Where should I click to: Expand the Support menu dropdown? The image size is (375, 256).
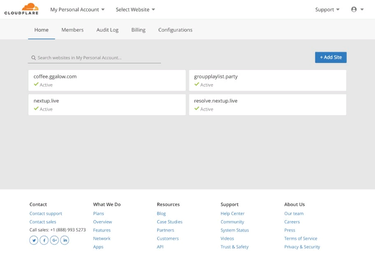(x=327, y=9)
